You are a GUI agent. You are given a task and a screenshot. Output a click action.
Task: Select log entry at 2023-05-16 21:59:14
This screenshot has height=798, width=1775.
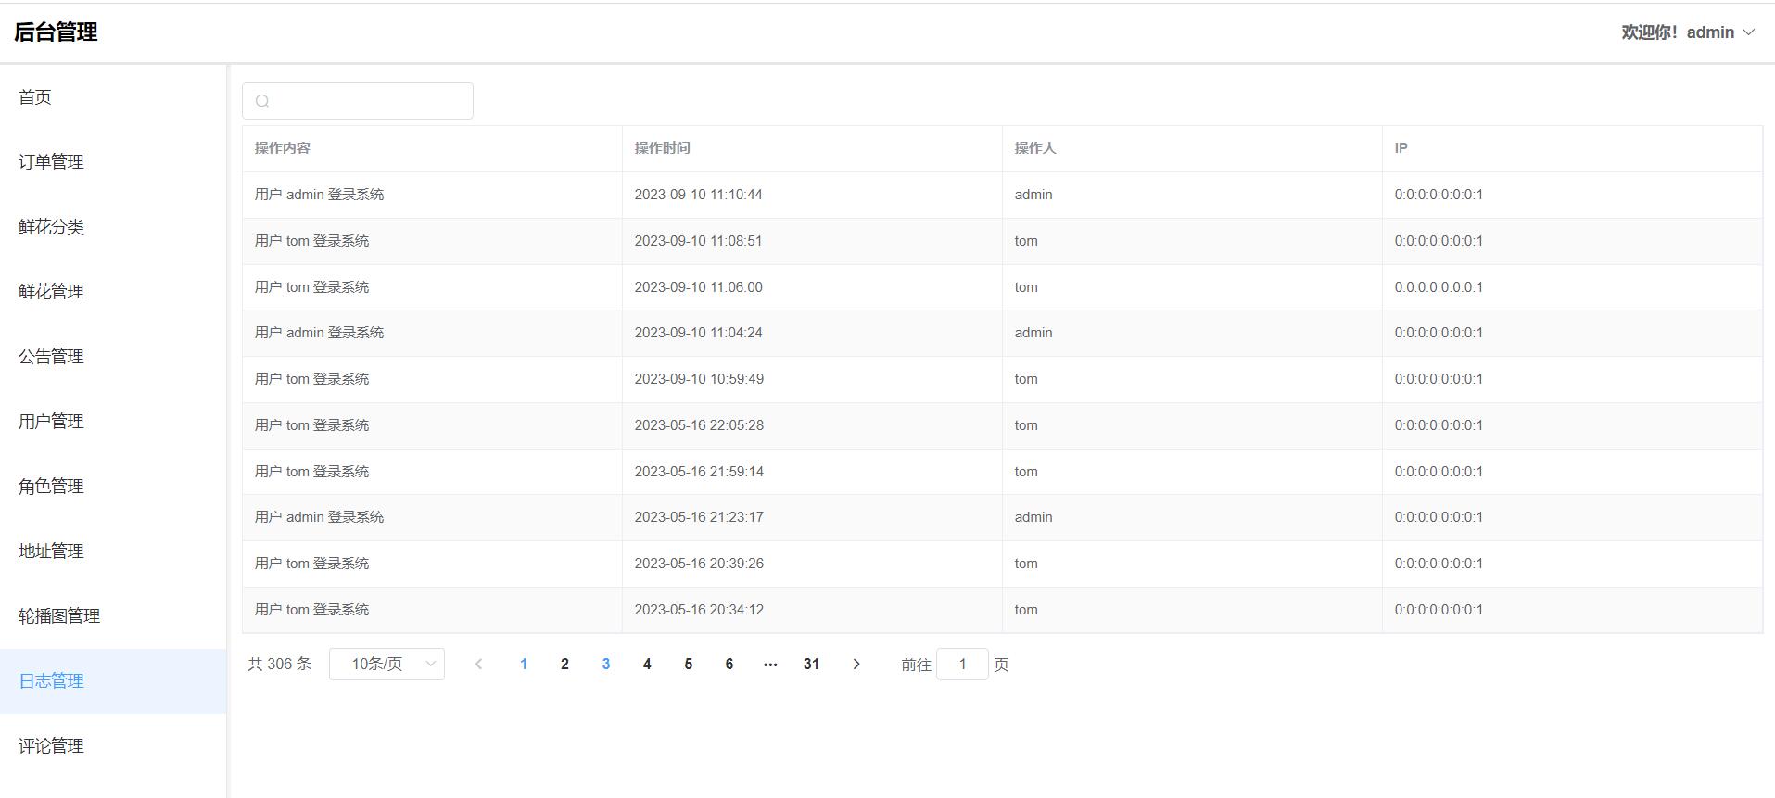click(1002, 472)
